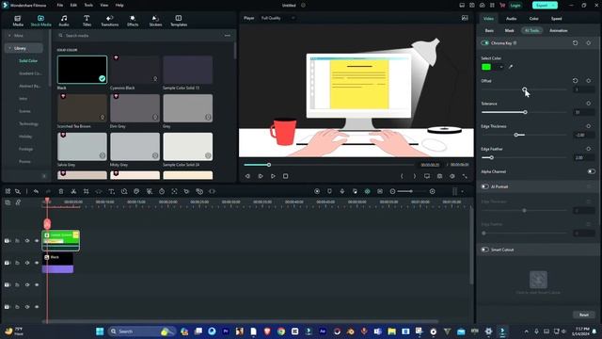Click the trash delete icon in timeline toolbar
Viewport: 602px width, 339px height.
[60, 191]
